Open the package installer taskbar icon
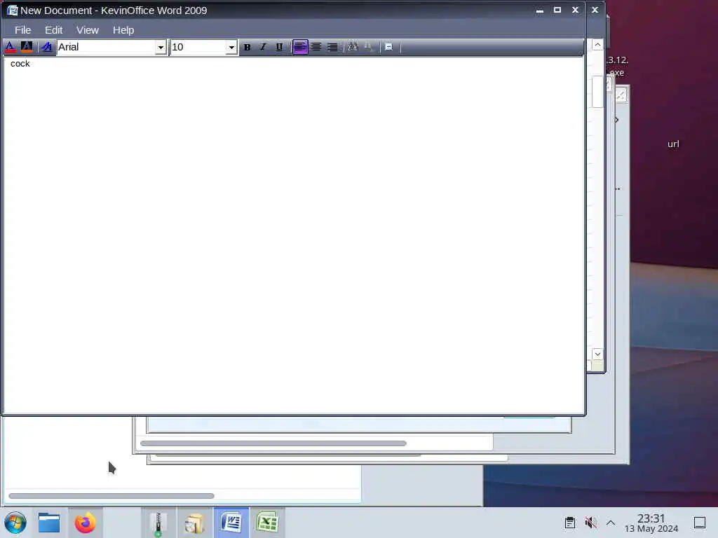 [194, 523]
